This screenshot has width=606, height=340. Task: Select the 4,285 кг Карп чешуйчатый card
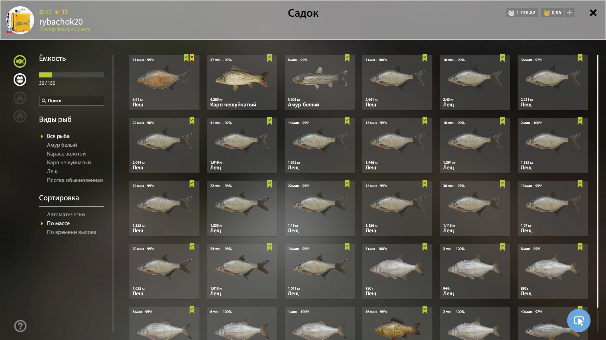pos(242,82)
